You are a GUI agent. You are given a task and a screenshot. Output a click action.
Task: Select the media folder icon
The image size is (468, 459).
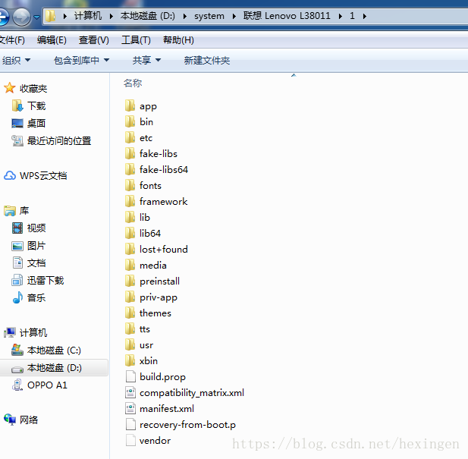point(130,265)
